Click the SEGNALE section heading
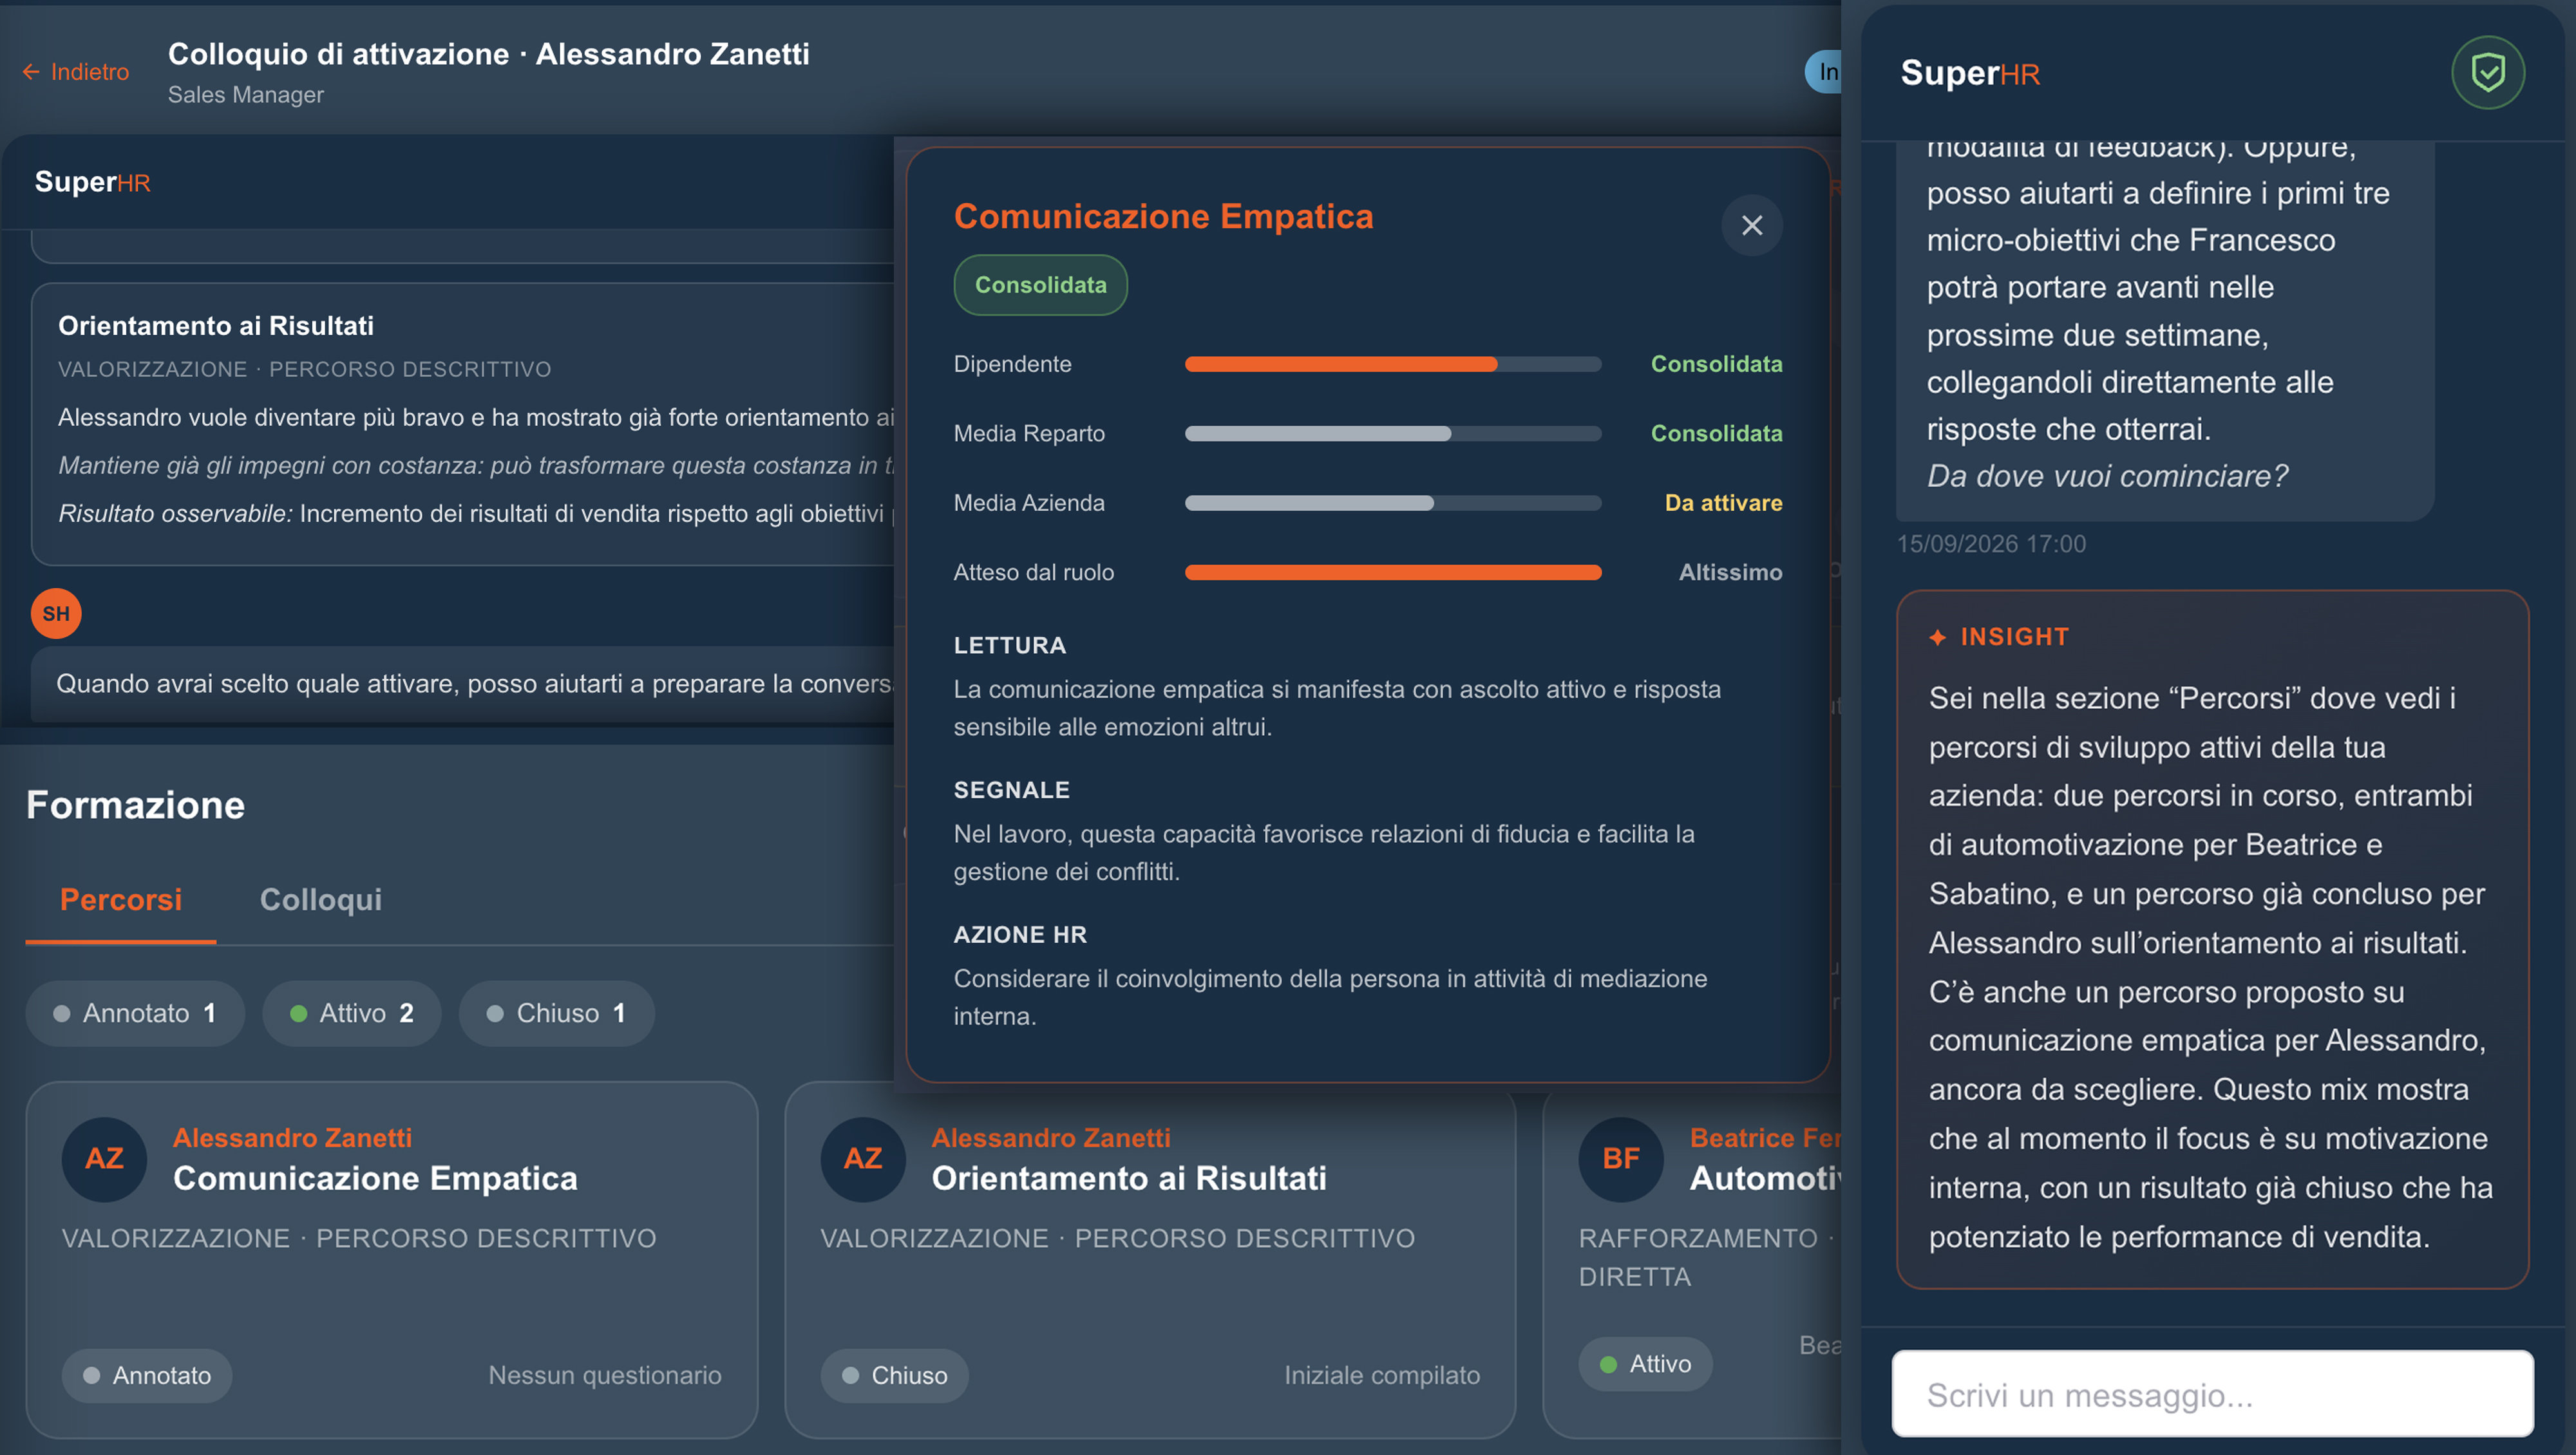This screenshot has height=1455, width=2576. 1012,790
